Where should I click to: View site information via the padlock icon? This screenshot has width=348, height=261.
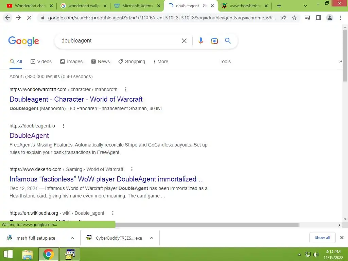tap(43, 18)
